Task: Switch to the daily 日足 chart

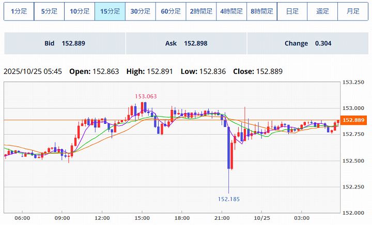Action: pos(292,11)
